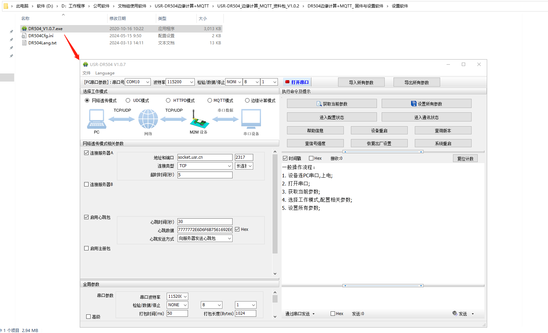Enable the 连接服务器B checkbox

(x=87, y=184)
